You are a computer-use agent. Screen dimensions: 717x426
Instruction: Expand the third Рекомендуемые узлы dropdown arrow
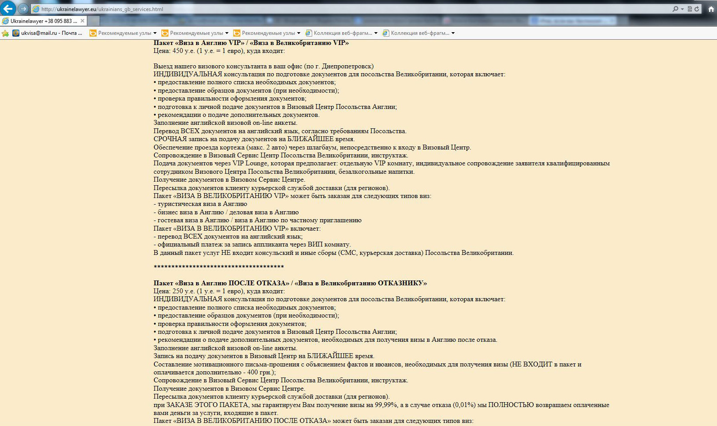pyautogui.click(x=299, y=33)
